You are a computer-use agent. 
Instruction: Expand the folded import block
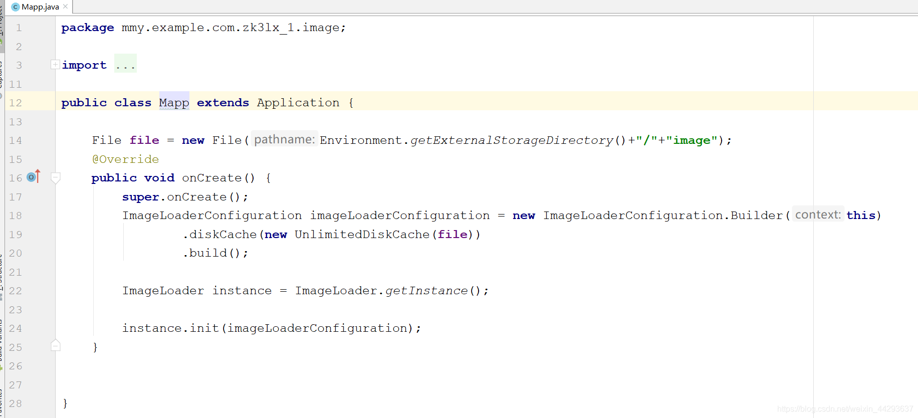55,65
